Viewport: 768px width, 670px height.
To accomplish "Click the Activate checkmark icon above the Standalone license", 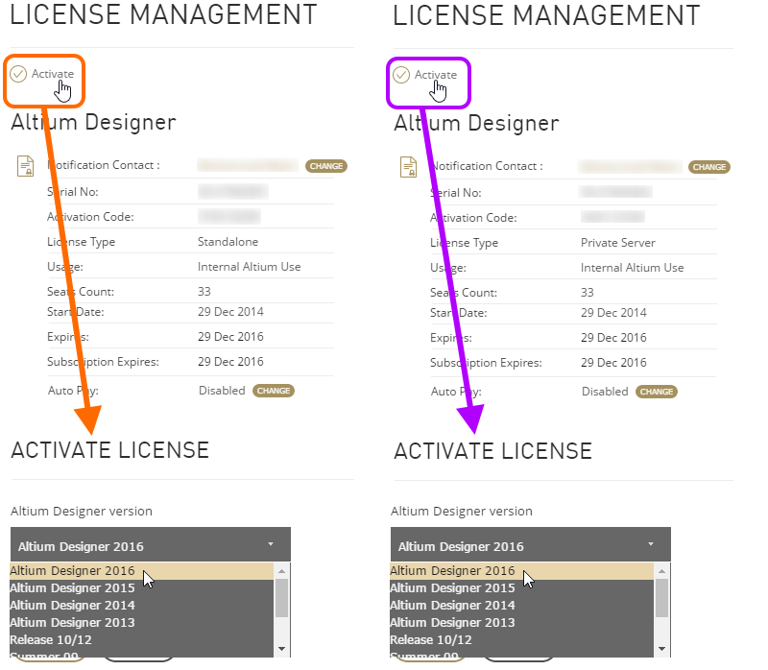I will coord(18,74).
